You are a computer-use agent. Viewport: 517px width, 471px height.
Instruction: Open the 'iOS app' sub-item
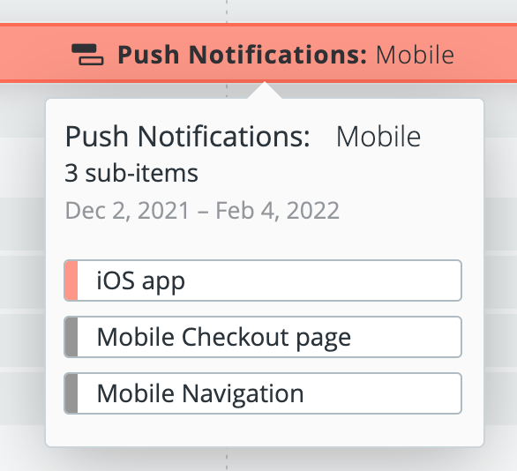(x=263, y=280)
